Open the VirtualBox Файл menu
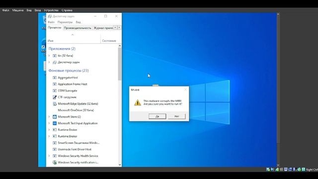 (5, 10)
